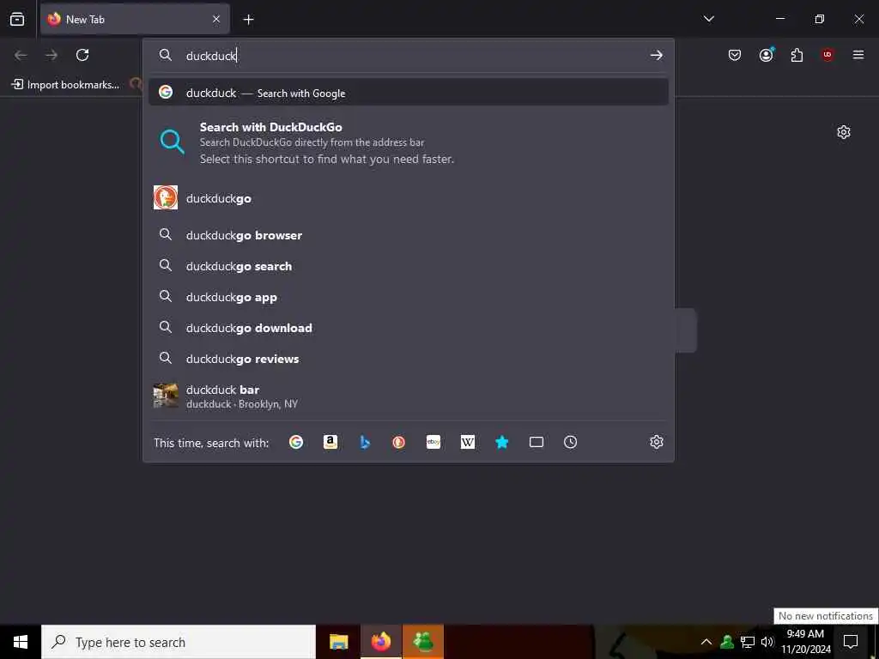Search this time with Google icon
879x659 pixels.
click(296, 442)
